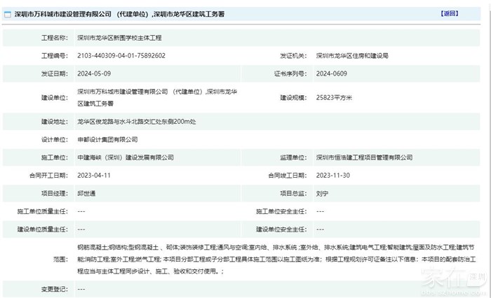This screenshot has width=491, height=298.
Task: Select the project name 深圳市龙华区新围学校主体工程
Action: click(119, 38)
